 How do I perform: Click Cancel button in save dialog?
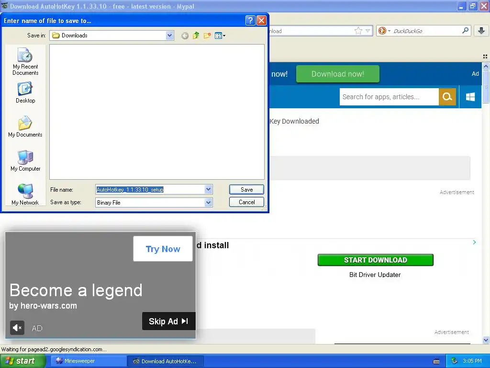pos(246,202)
